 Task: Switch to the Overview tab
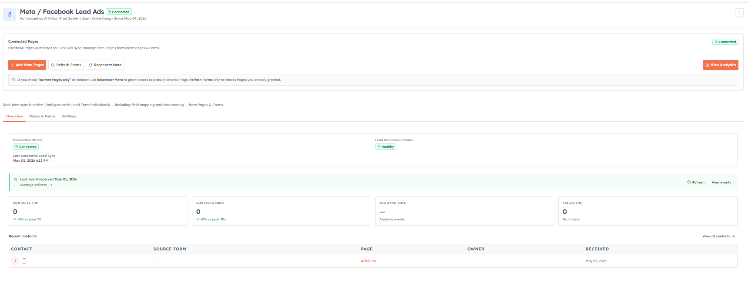click(x=14, y=116)
